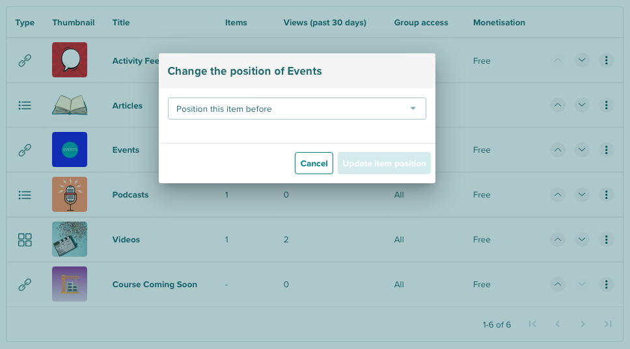The image size is (630, 349).
Task: Move Events row up
Action: pyautogui.click(x=558, y=150)
